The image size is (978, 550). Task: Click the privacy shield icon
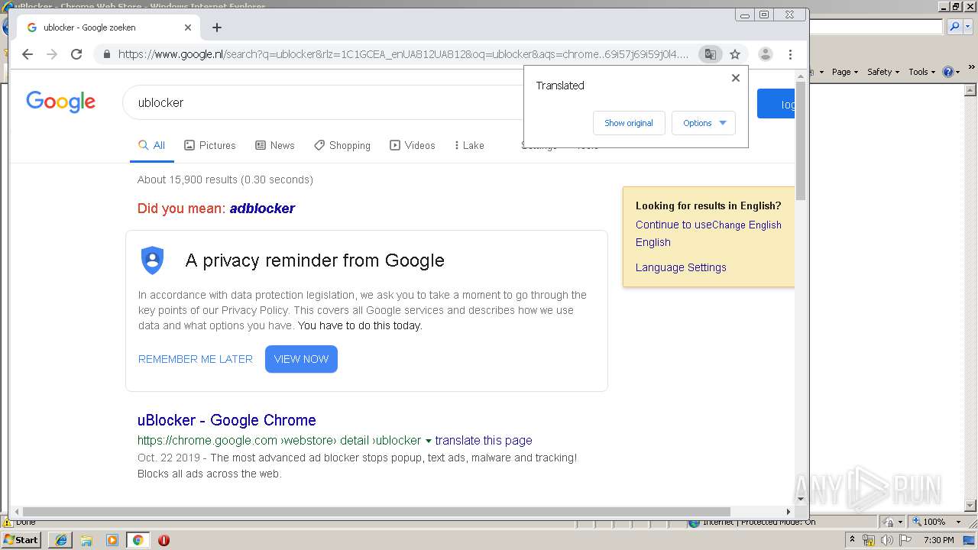[153, 260]
